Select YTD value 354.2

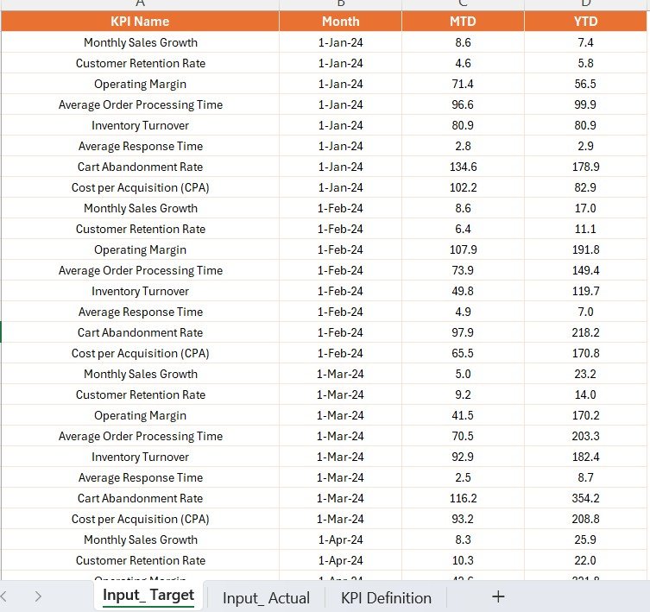[585, 498]
